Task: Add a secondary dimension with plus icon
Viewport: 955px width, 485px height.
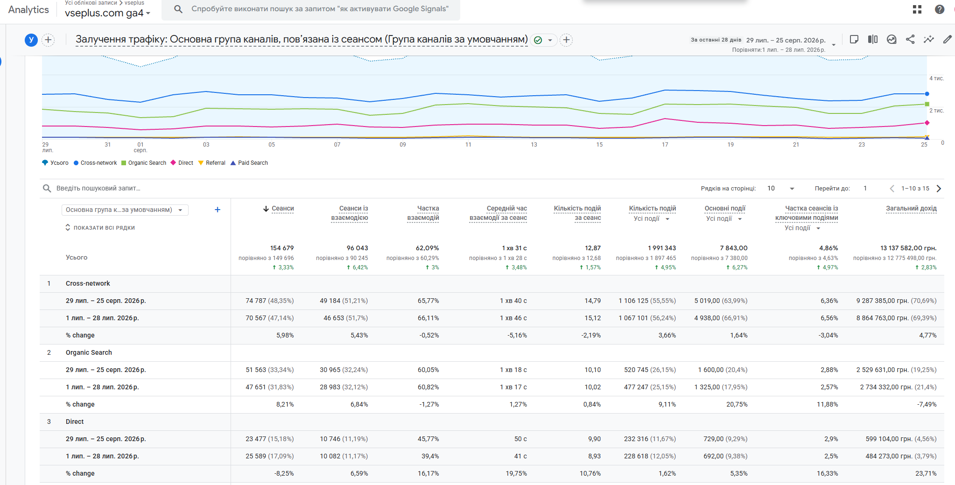Action: (218, 210)
